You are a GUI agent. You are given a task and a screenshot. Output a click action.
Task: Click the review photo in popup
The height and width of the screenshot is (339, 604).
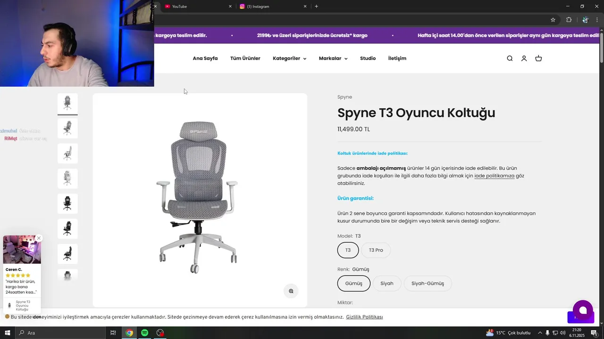[x=22, y=250]
